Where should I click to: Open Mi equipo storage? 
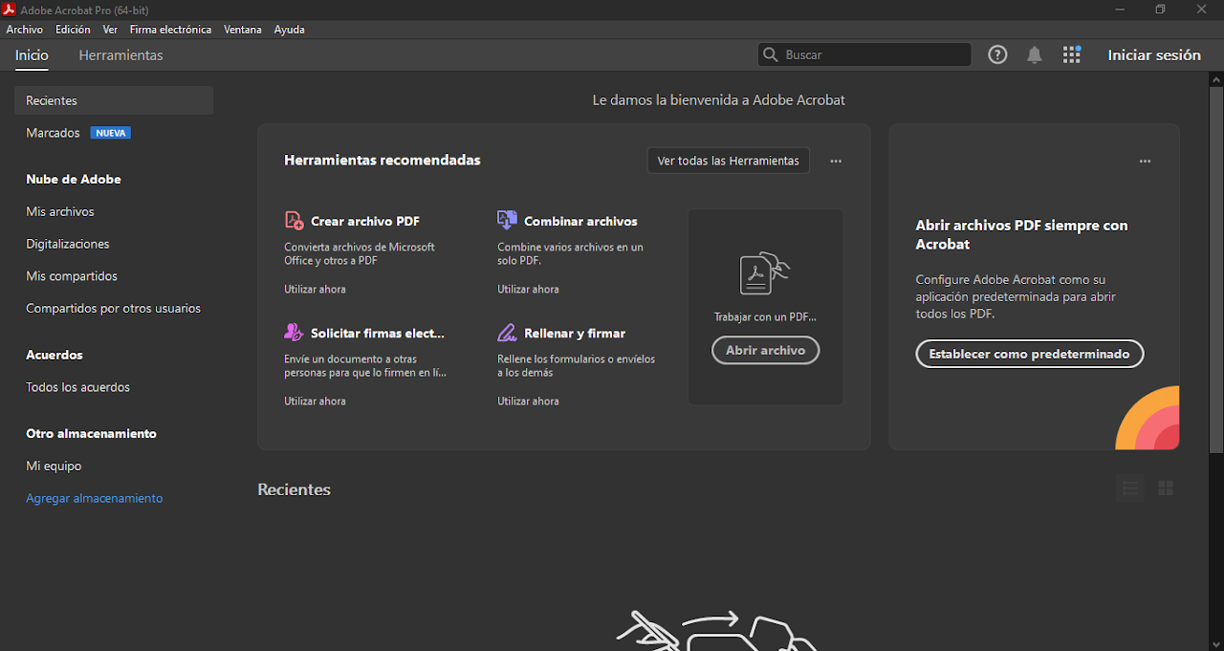(54, 466)
